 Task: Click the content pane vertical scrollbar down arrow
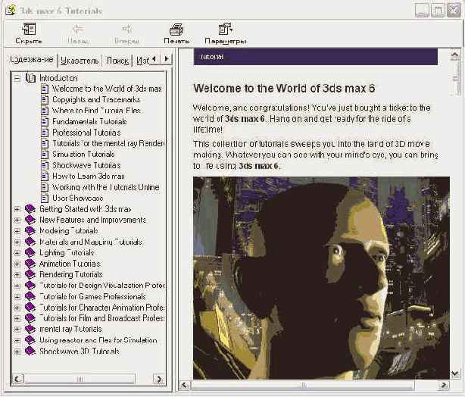point(456,373)
